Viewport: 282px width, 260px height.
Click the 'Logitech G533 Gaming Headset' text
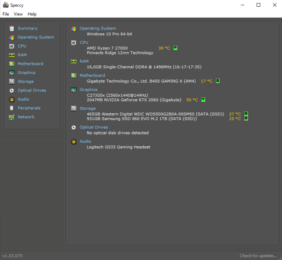tap(119, 147)
